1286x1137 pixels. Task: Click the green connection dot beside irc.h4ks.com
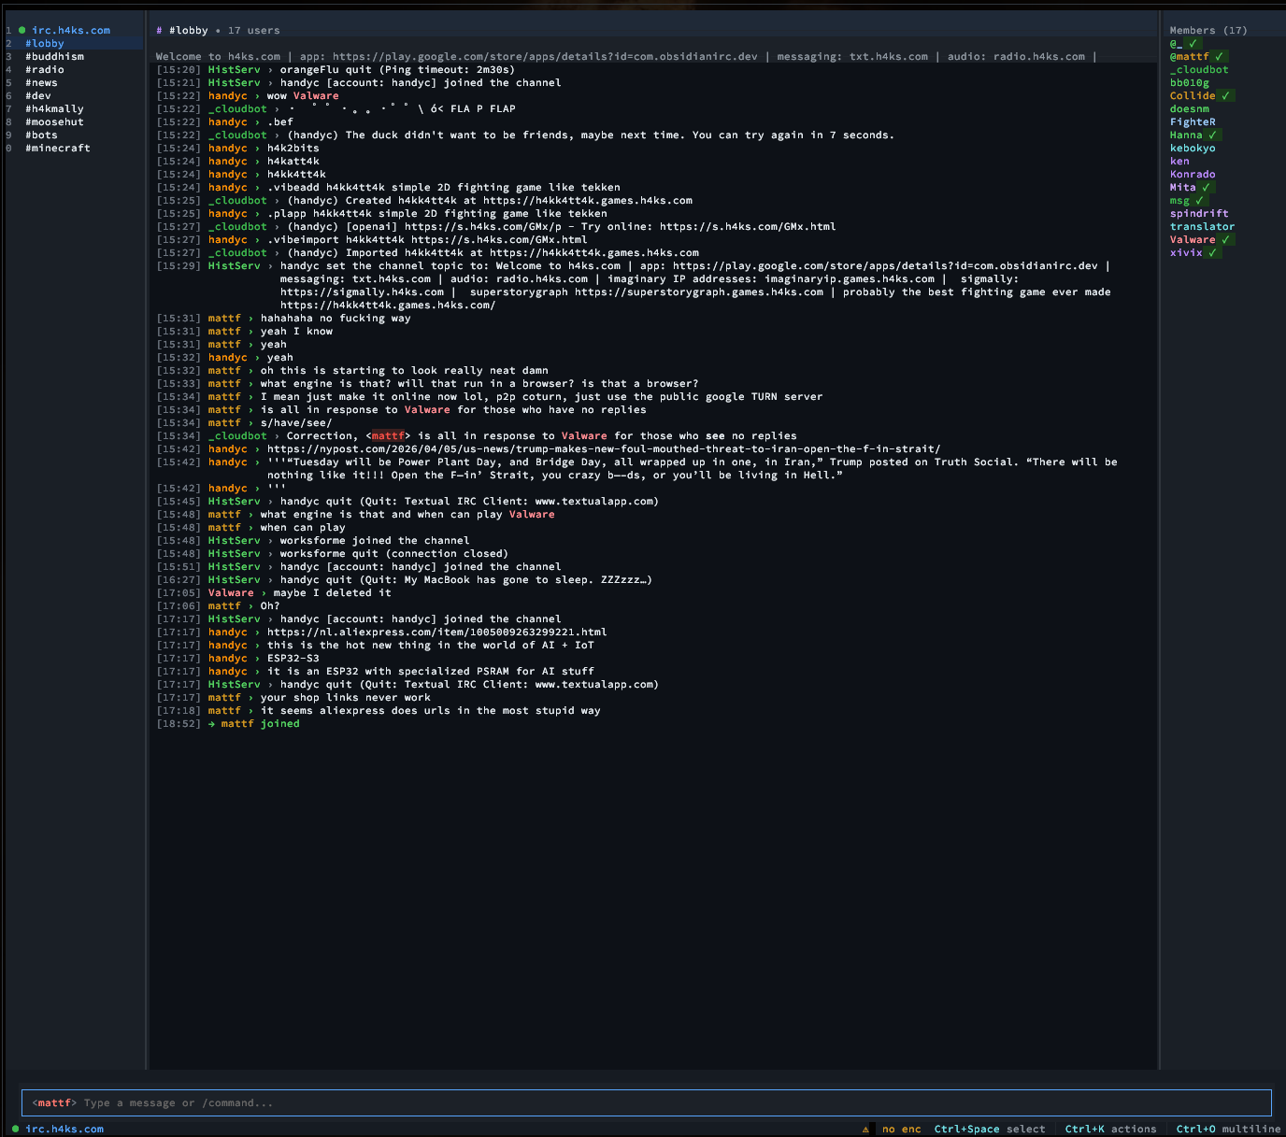21,30
